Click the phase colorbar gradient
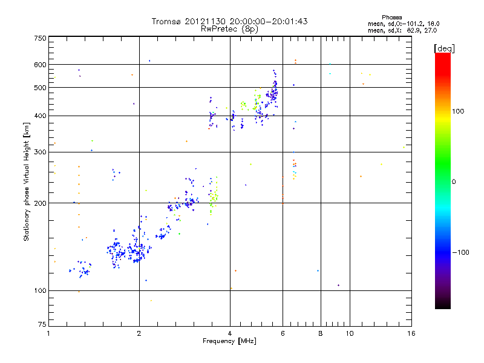Viewport: 484px width, 363px height. point(443,181)
